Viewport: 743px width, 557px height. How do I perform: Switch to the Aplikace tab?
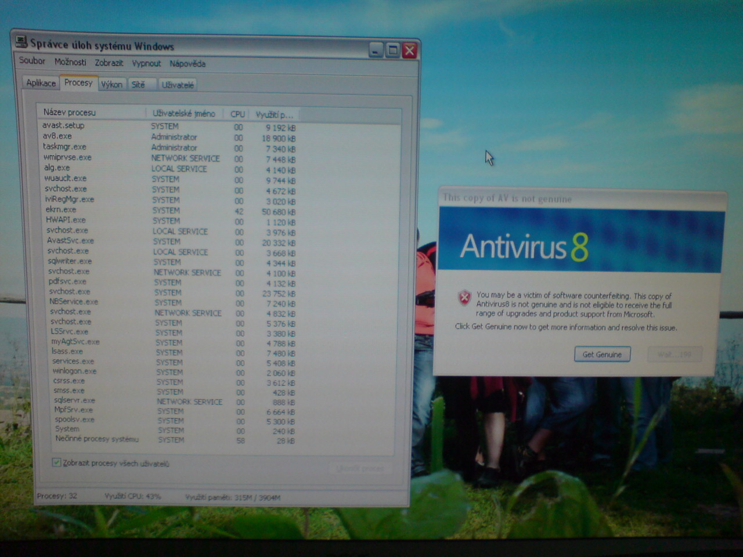click(x=41, y=83)
